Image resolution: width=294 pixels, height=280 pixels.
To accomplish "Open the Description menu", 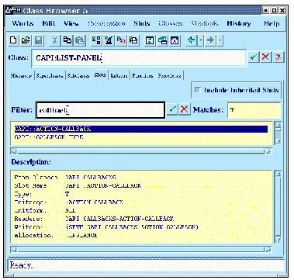I will tap(106, 23).
